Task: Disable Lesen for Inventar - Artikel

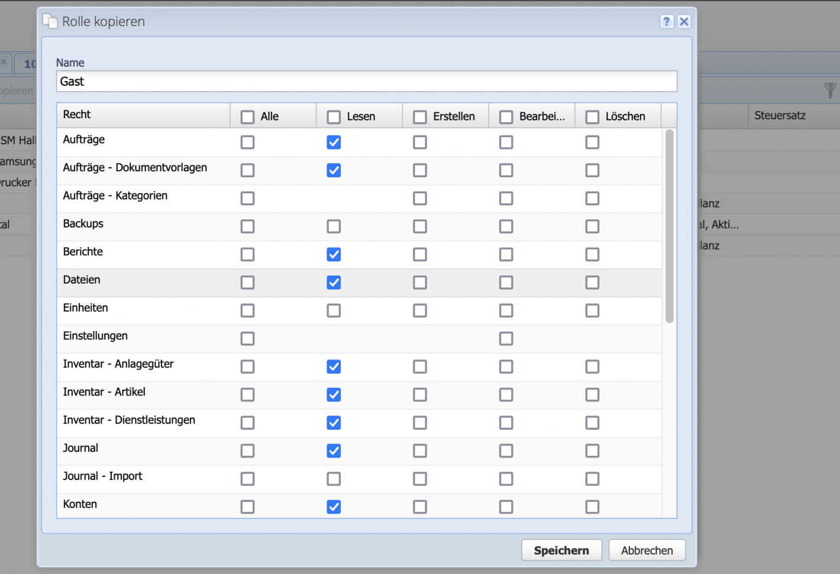Action: point(334,394)
